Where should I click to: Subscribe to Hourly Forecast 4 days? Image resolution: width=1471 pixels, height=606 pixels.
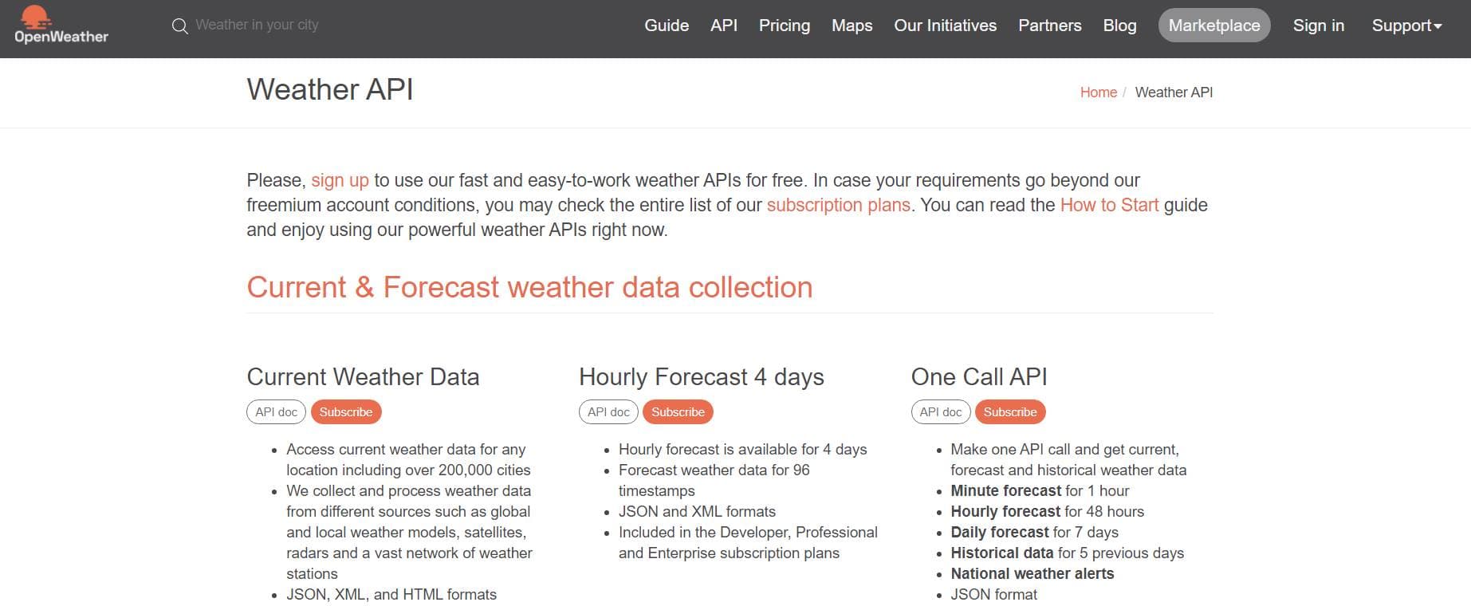tap(678, 412)
